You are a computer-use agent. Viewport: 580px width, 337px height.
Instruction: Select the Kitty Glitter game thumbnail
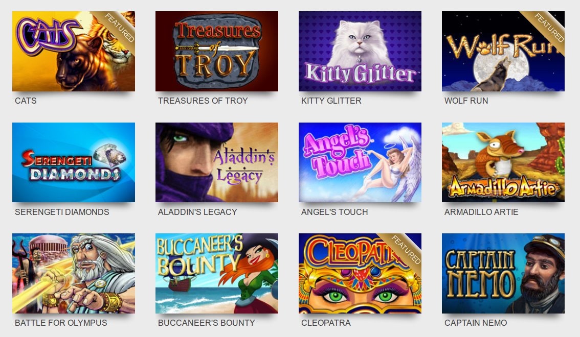point(360,51)
